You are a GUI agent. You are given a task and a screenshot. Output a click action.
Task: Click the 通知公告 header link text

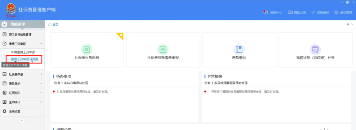pyautogui.click(x=300, y=13)
